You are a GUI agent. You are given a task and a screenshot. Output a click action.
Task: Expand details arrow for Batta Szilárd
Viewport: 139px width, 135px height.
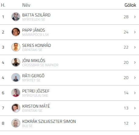tap(135, 17)
